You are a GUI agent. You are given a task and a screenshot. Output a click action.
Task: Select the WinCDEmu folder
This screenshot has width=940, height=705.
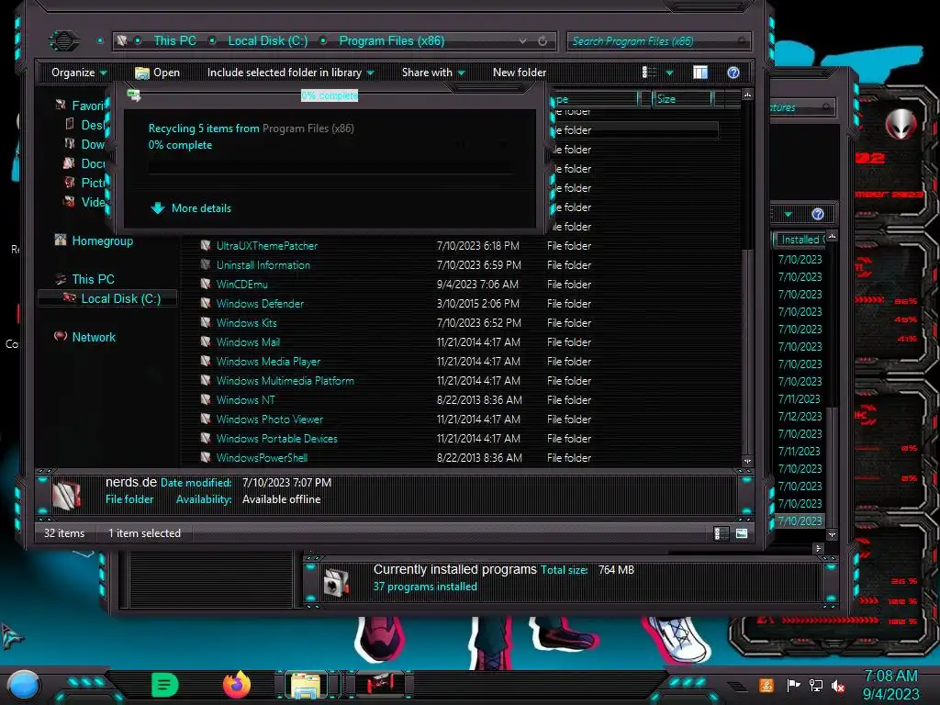click(242, 285)
